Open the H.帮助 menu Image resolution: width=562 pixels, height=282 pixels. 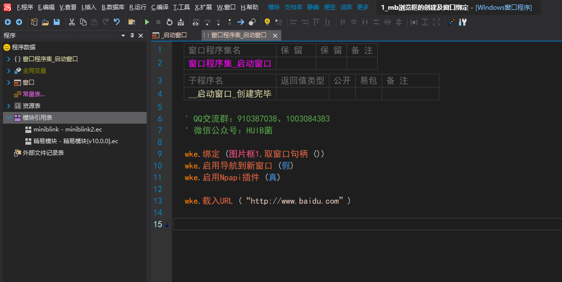[249, 7]
